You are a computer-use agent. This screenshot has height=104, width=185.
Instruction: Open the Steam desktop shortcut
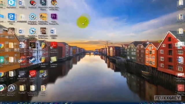[32, 60]
